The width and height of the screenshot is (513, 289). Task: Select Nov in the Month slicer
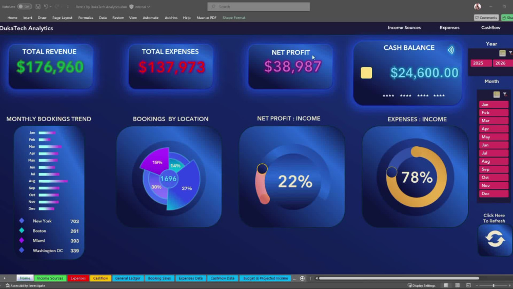pyautogui.click(x=494, y=186)
